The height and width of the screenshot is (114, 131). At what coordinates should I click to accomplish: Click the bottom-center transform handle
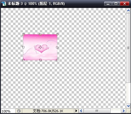click(40, 60)
